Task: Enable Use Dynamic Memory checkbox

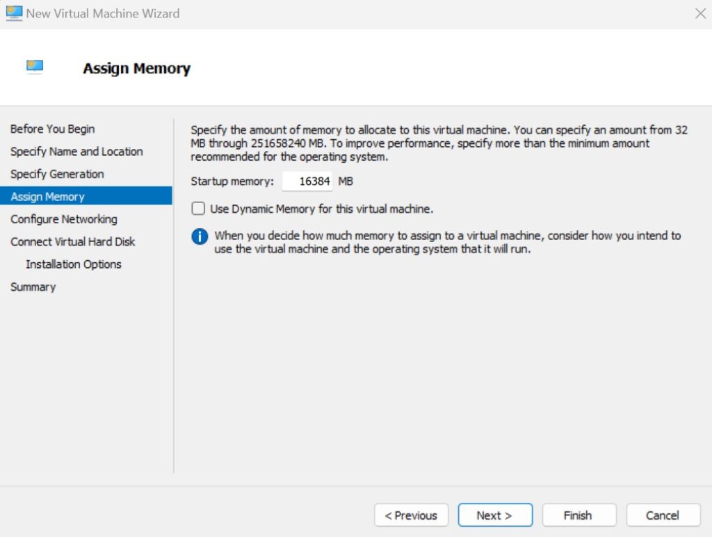Action: [x=199, y=209]
